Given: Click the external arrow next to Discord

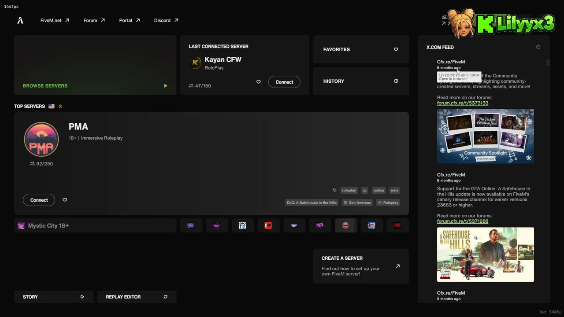Looking at the screenshot, I should tap(176, 20).
